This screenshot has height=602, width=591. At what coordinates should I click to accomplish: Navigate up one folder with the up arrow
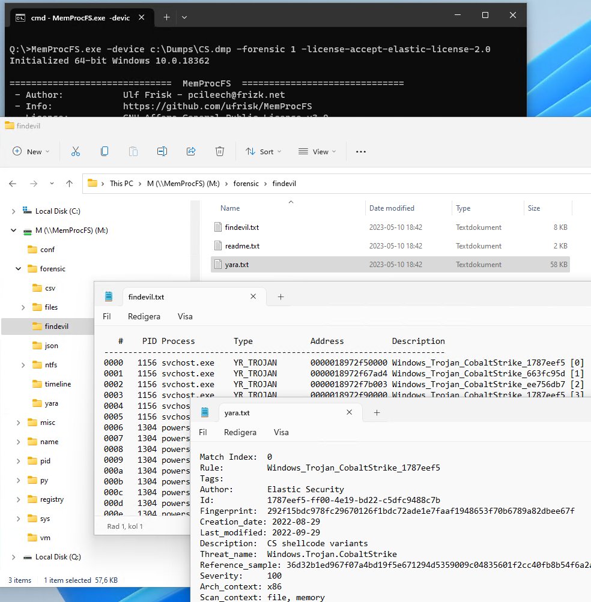coord(69,184)
